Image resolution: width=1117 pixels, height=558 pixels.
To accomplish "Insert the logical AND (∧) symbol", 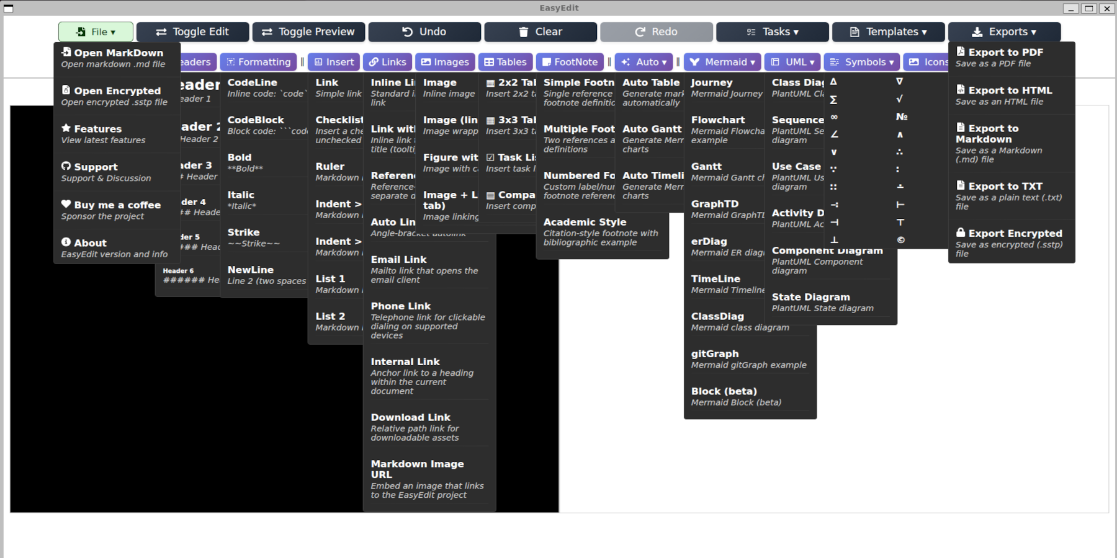I will coord(899,134).
